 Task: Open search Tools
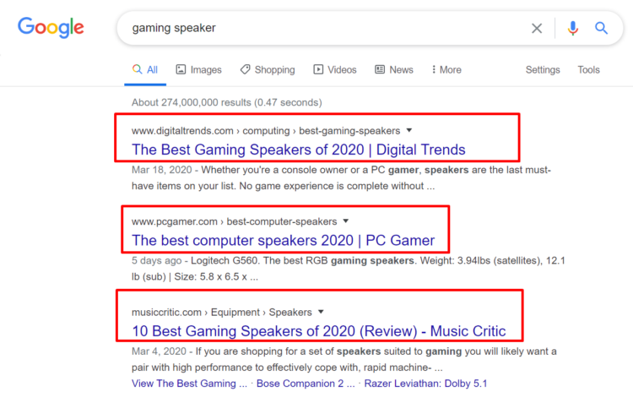[588, 69]
